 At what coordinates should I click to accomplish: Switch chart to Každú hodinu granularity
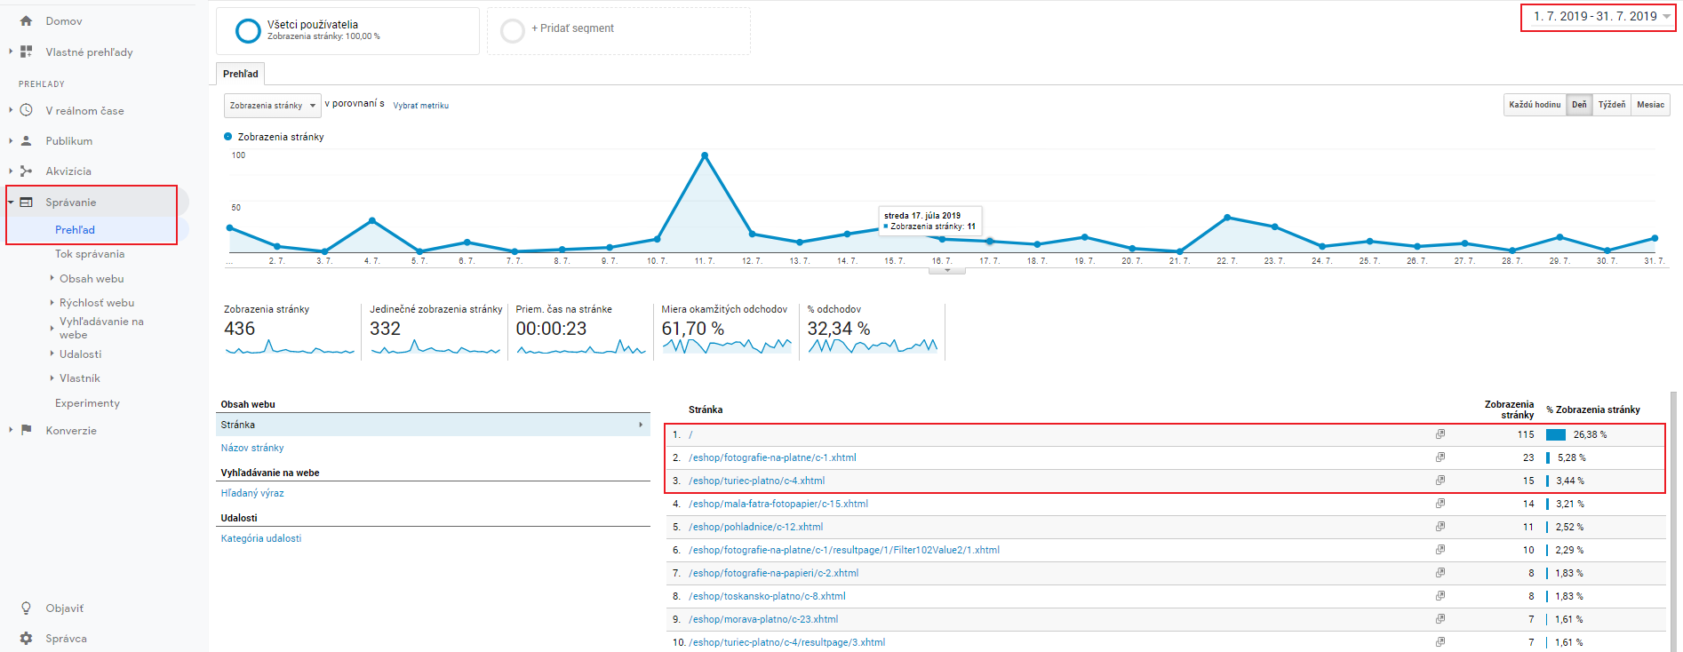pos(1535,105)
